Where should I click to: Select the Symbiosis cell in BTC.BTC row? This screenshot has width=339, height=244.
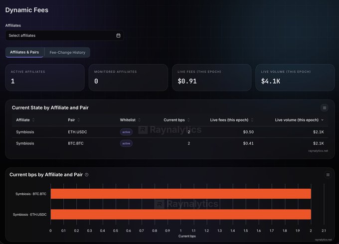tap(25, 143)
